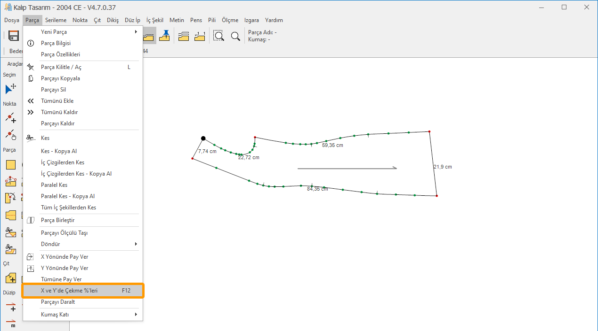Click the large black point on pattern
598x331 pixels.
(203, 139)
